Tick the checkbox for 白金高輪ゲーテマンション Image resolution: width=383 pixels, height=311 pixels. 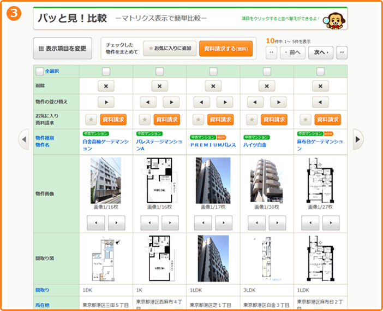click(x=106, y=71)
